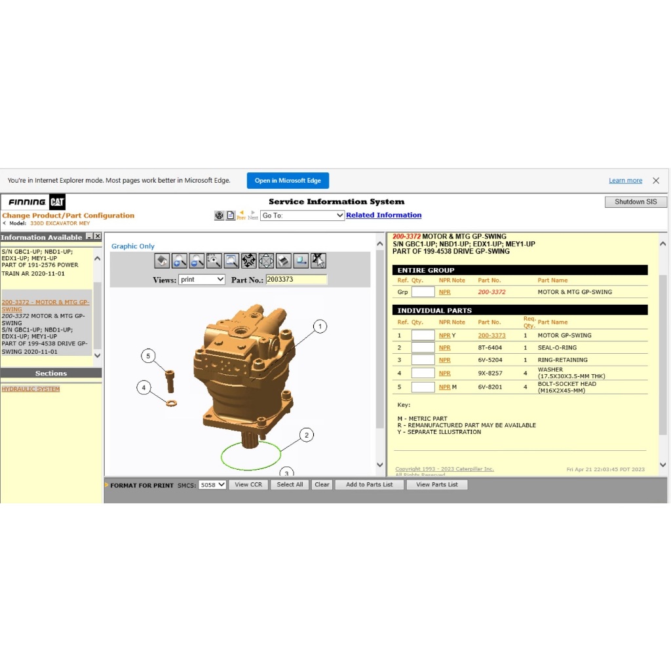Image resolution: width=671 pixels, height=671 pixels.
Task: Click NPR link for 8T-6404 row
Action: 445,347
